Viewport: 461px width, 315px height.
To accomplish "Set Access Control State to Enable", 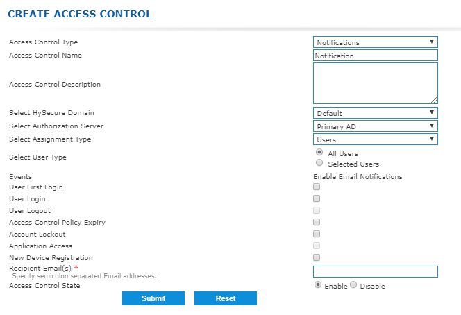I will pyautogui.click(x=318, y=284).
